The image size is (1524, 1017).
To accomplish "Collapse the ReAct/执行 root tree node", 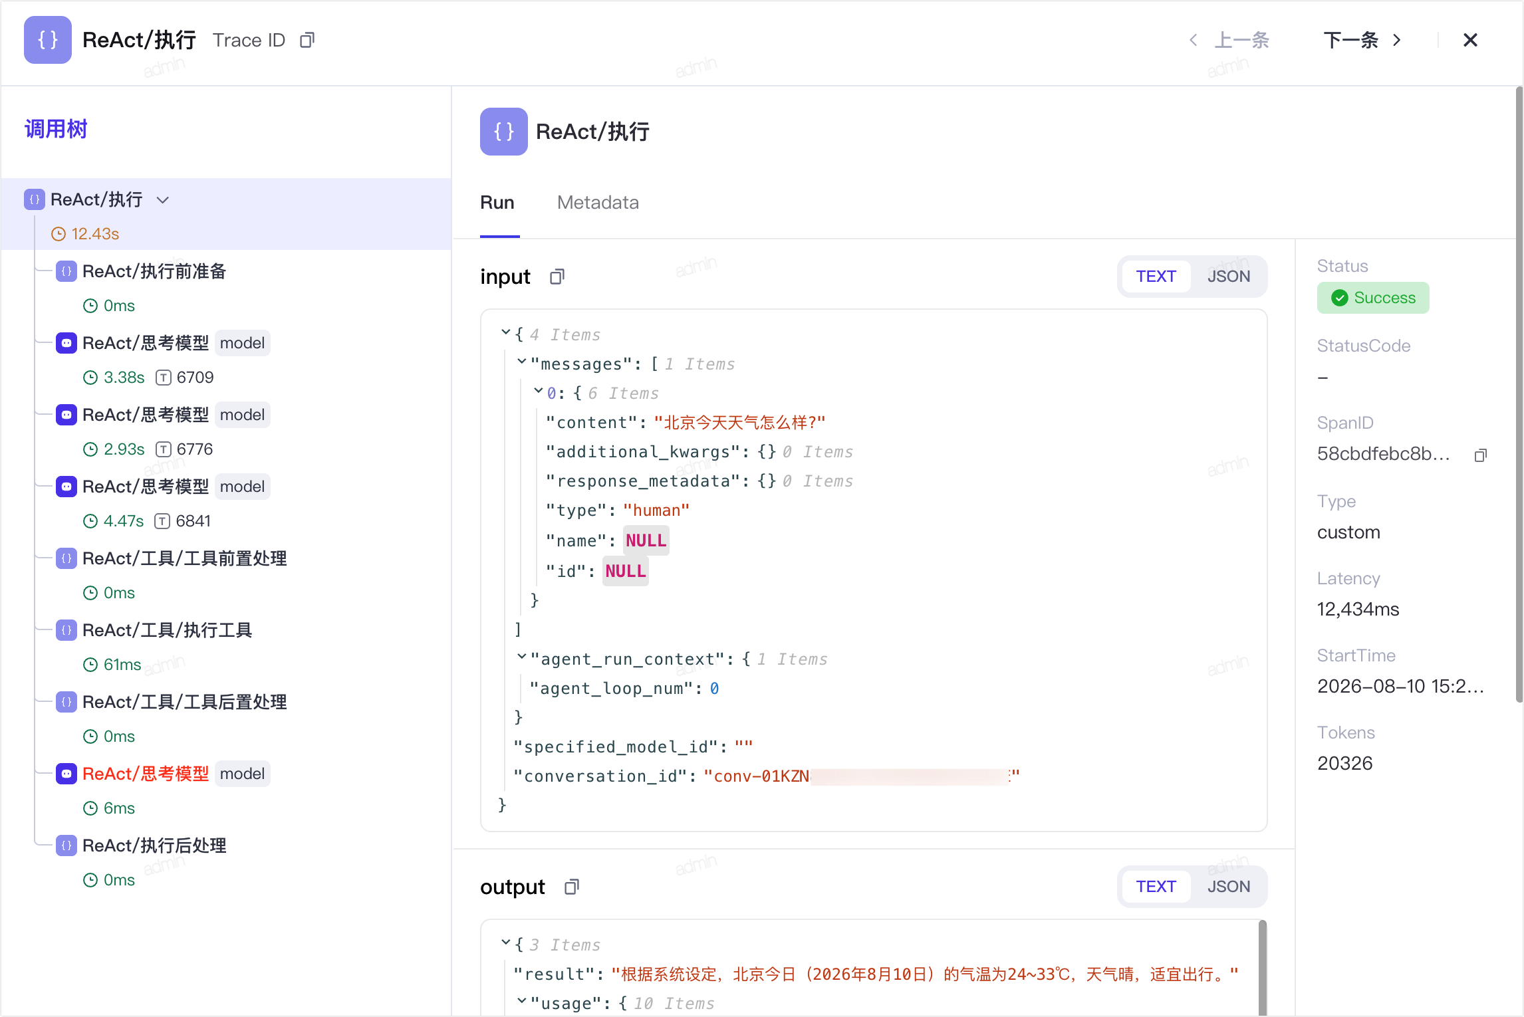I will 162,200.
